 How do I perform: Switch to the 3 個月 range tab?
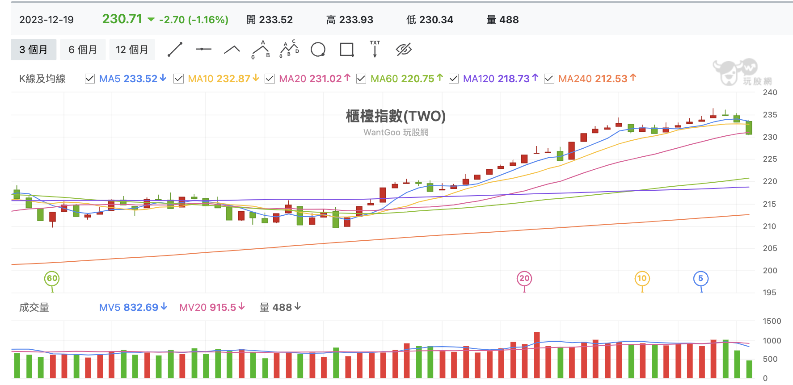click(x=34, y=50)
